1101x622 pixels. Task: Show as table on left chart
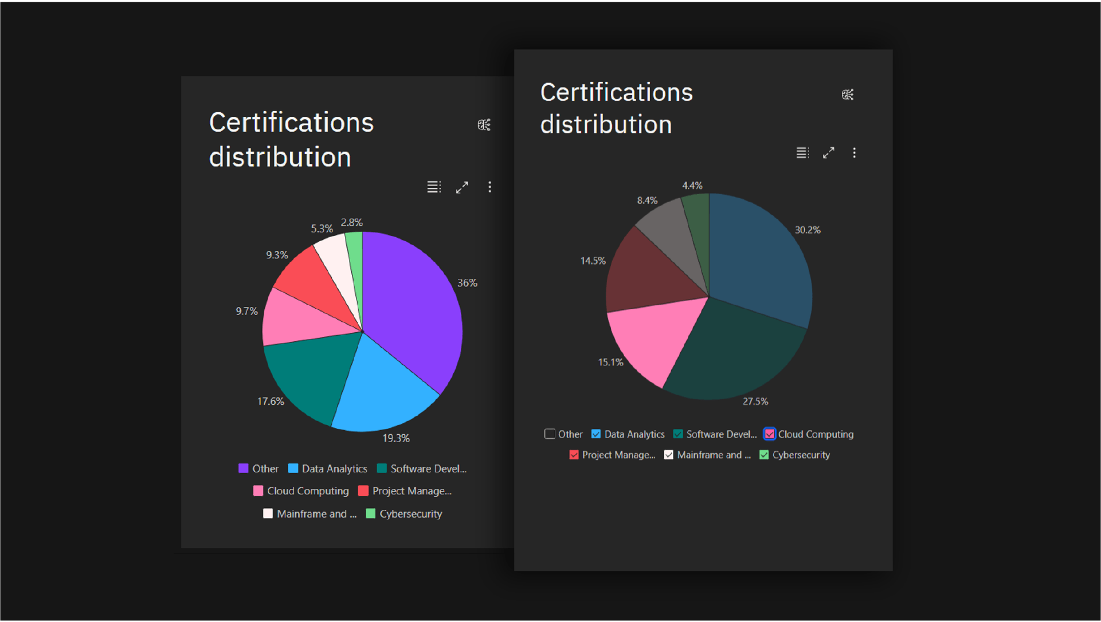coord(434,187)
